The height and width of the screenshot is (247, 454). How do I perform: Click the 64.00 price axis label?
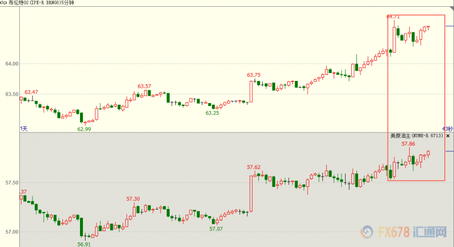(12, 64)
